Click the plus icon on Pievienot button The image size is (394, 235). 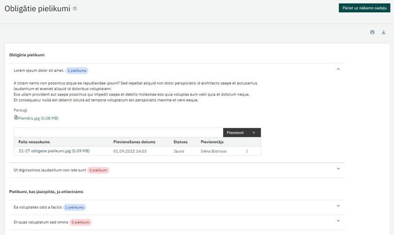254,133
